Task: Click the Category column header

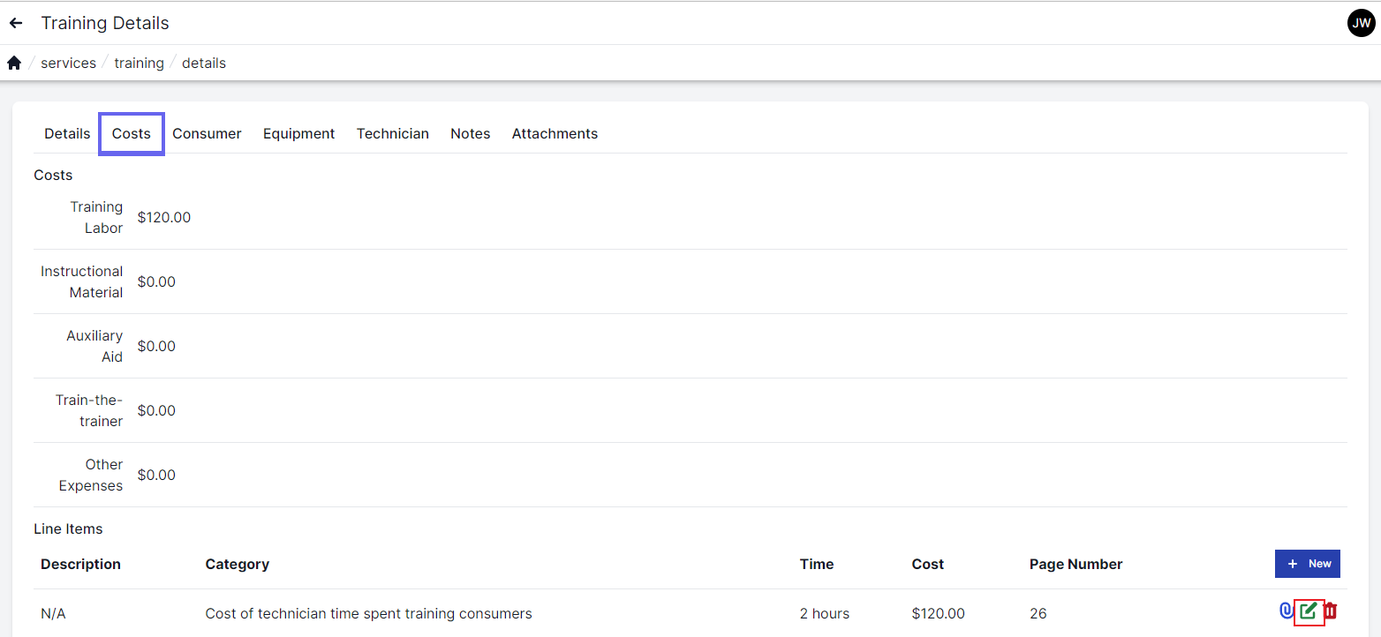Action: click(237, 565)
